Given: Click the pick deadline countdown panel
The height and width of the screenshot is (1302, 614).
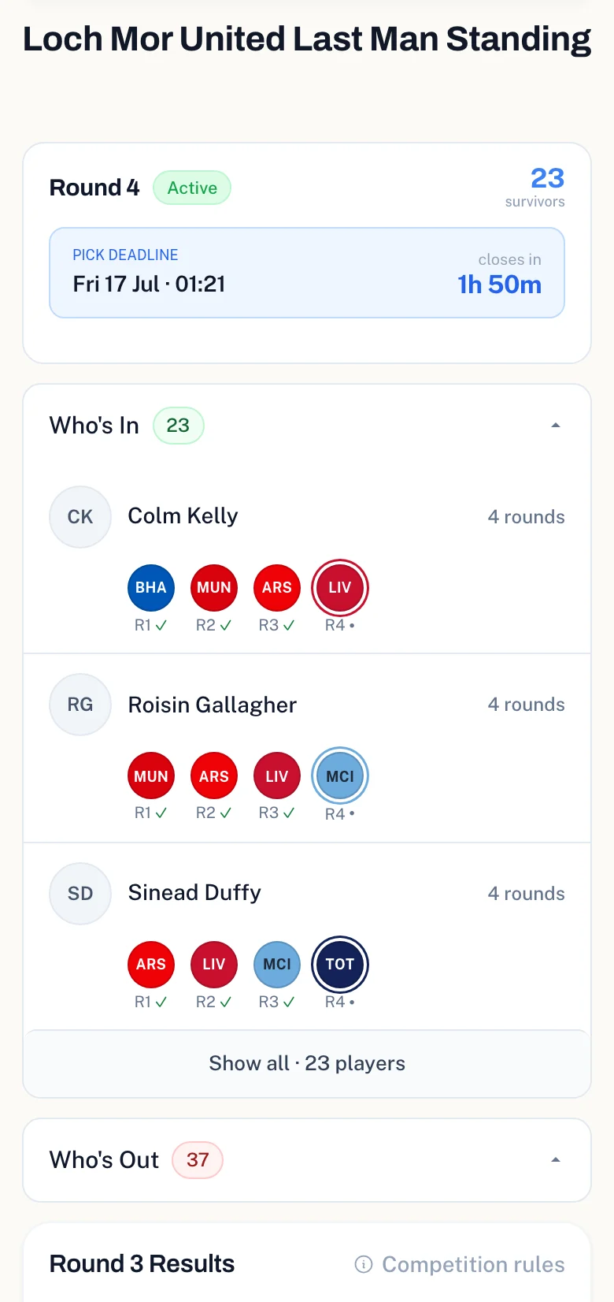Looking at the screenshot, I should coord(307,273).
